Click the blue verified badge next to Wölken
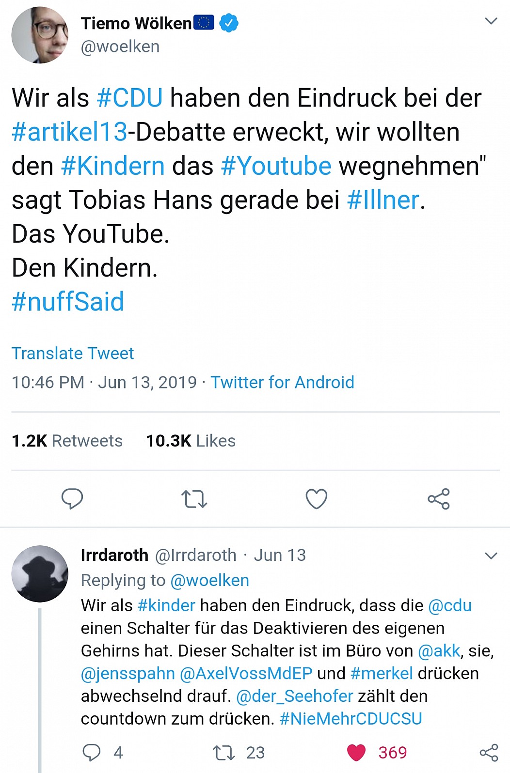 pos(229,23)
